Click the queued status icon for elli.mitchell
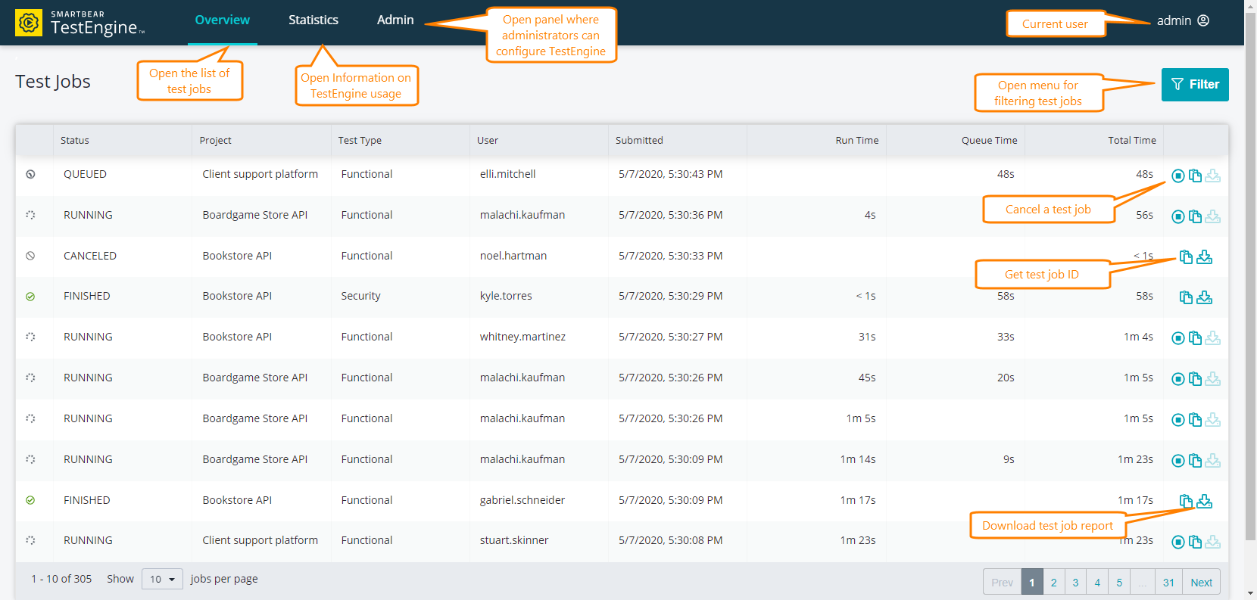This screenshot has height=600, width=1257. pyautogui.click(x=30, y=174)
